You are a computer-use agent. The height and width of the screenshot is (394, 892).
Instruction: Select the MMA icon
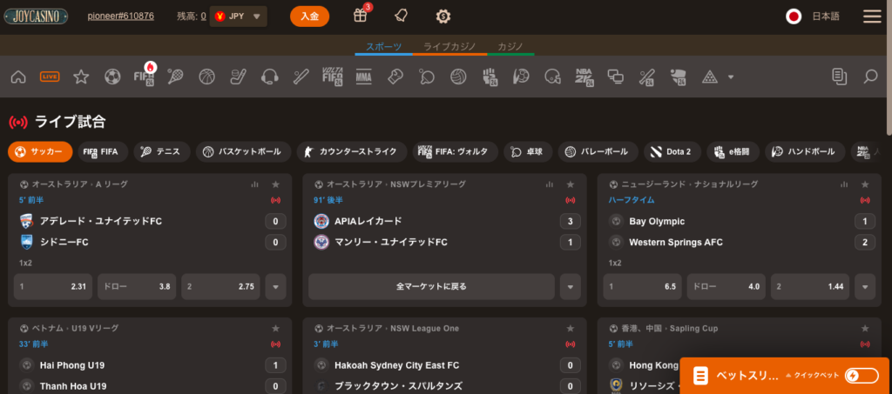point(363,77)
